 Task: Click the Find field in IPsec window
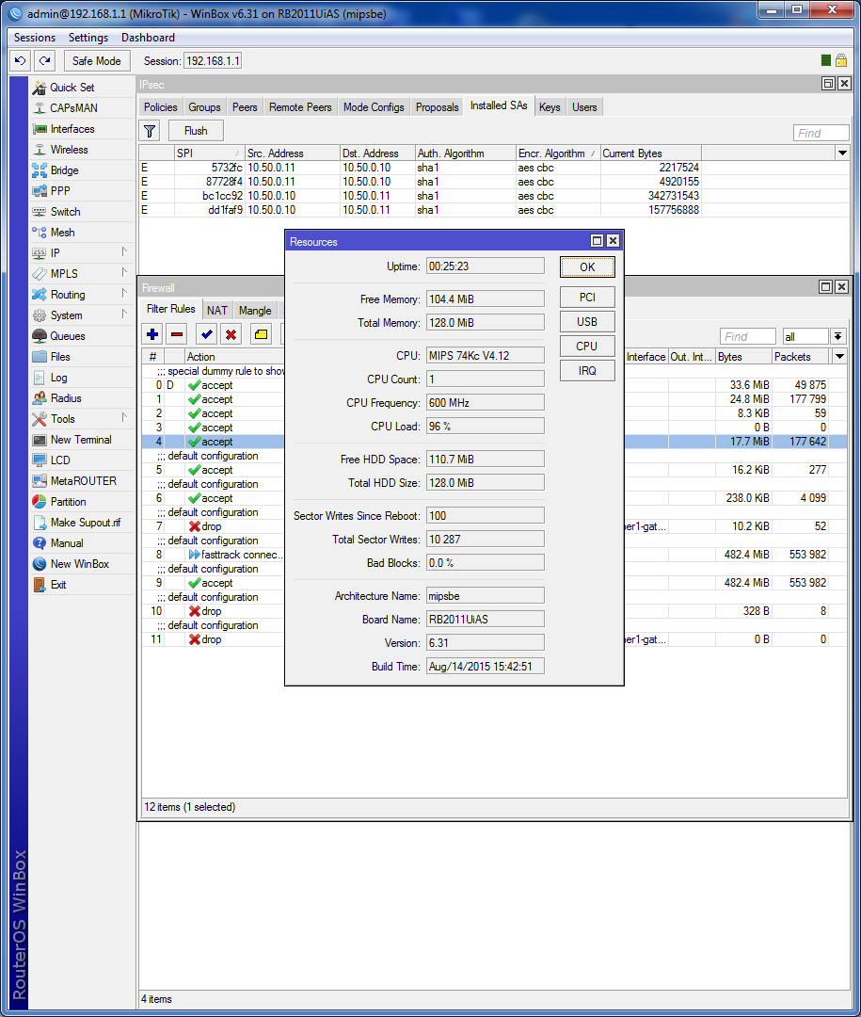coord(821,133)
